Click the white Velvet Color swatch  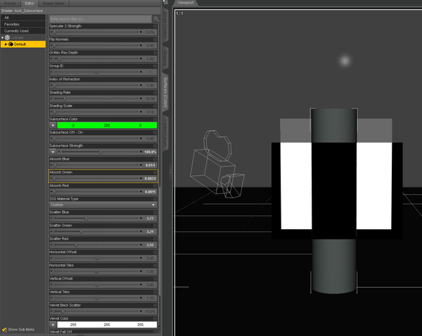coord(107,325)
